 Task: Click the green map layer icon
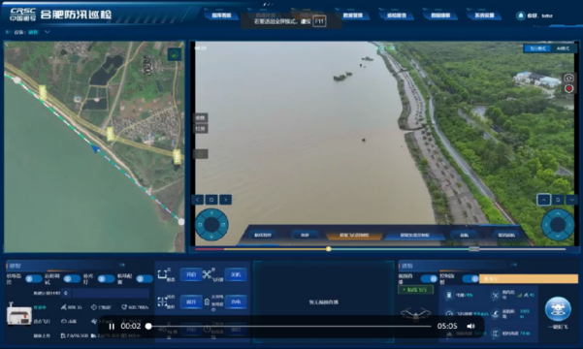(175, 54)
